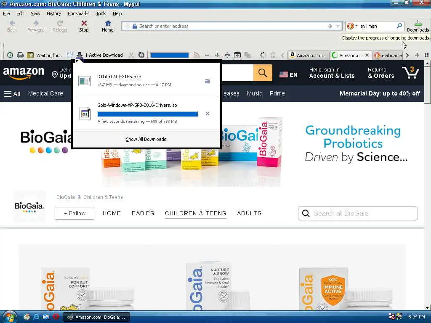Viewport: 431px width, 323px height.
Task: Click the Reload page button
Action: 60,26
